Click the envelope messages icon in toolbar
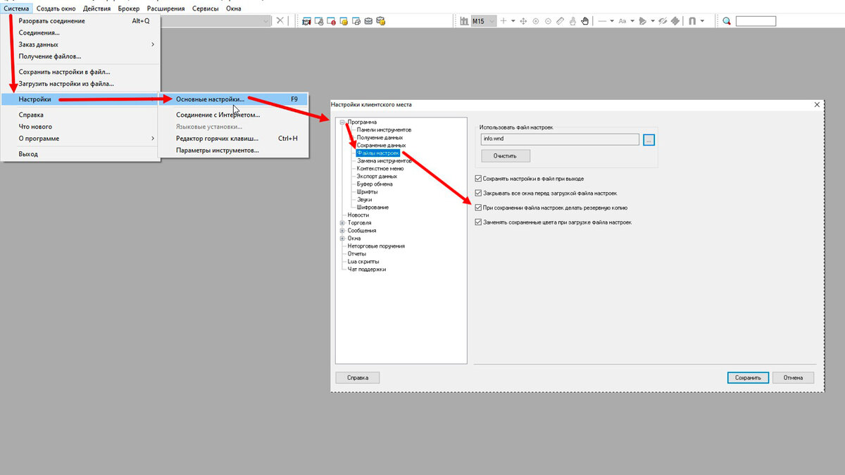 pyautogui.click(x=368, y=21)
